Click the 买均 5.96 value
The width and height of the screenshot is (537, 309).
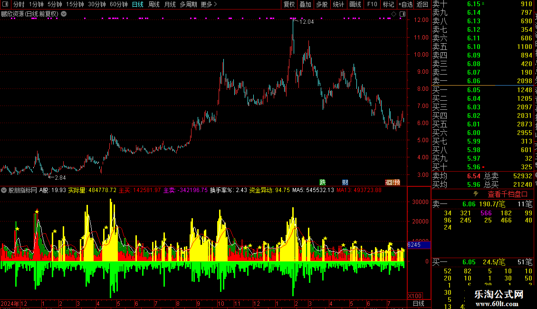474,184
